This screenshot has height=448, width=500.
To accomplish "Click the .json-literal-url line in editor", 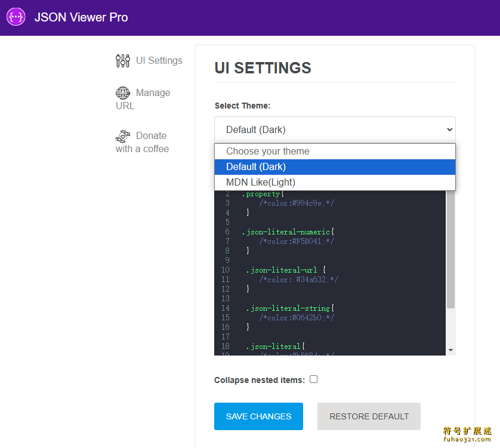I will point(286,270).
